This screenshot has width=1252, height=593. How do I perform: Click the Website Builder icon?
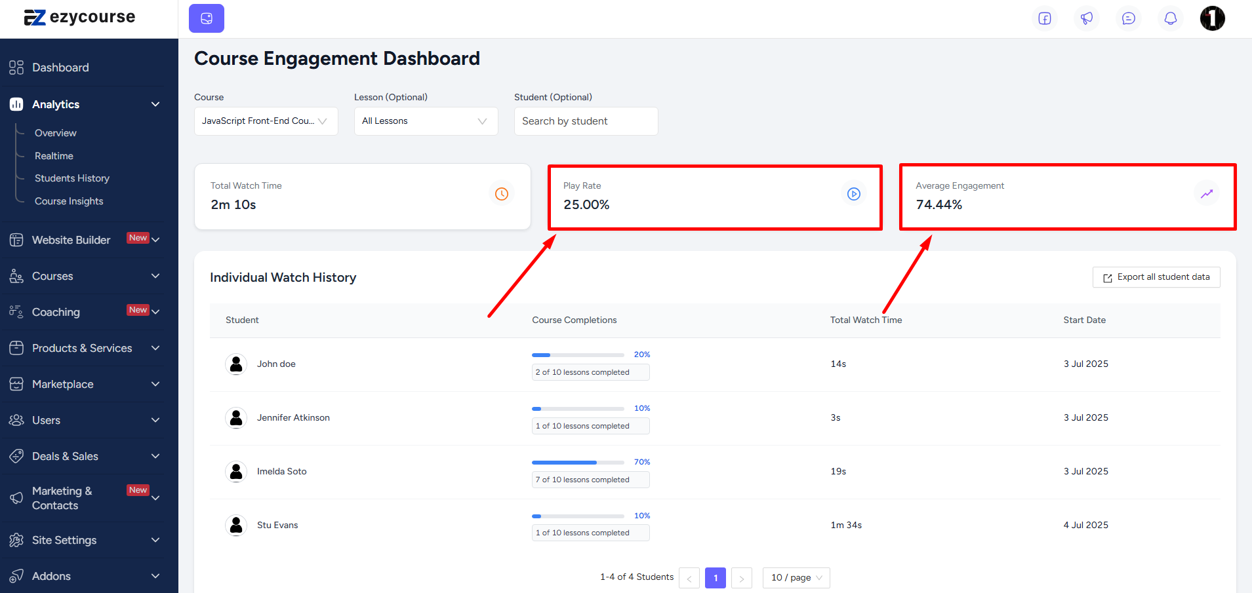coord(16,240)
